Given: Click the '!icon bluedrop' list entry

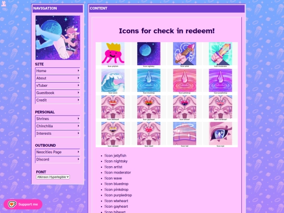Looking at the screenshot, I should coord(116,184).
